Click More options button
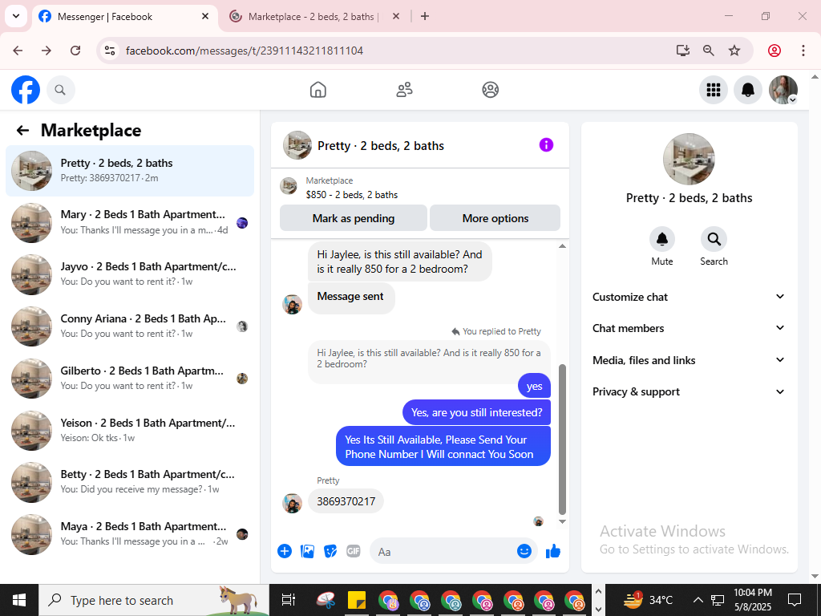The width and height of the screenshot is (821, 616). coord(495,218)
